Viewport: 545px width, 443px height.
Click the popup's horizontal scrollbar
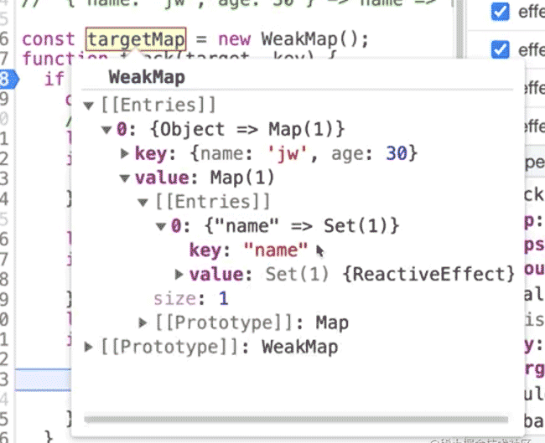pos(293,418)
